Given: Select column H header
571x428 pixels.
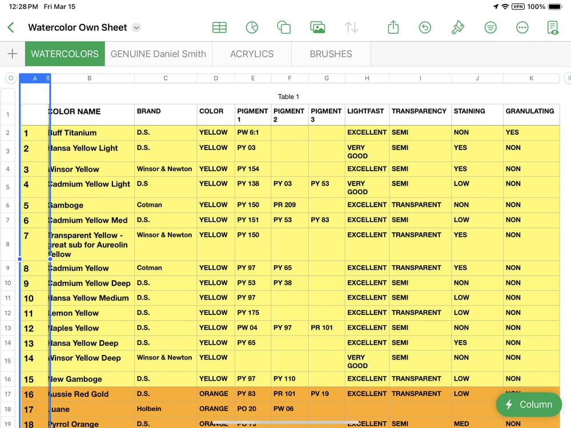Looking at the screenshot, I should 367,78.
